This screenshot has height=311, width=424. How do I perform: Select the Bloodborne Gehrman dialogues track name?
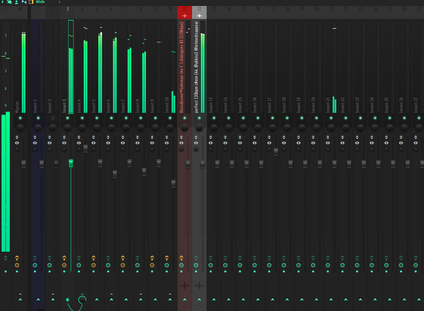[181, 67]
